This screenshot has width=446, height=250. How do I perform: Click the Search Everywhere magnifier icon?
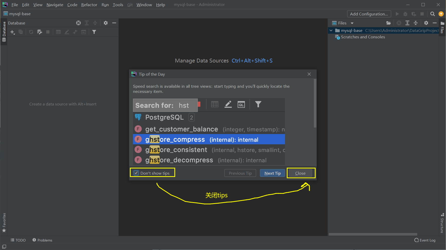[x=433, y=14]
